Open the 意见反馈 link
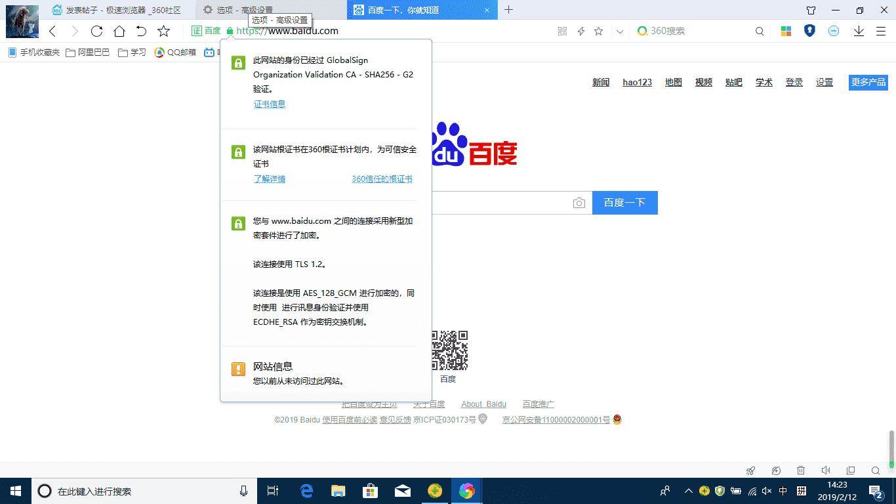896x504 pixels. 395,419
